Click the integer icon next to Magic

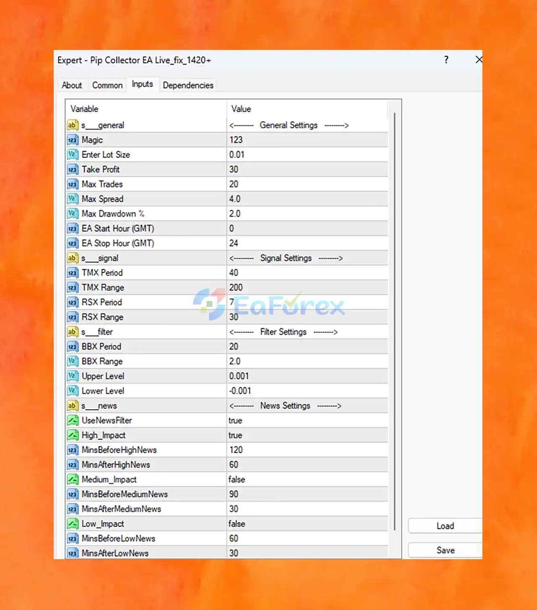(x=73, y=140)
